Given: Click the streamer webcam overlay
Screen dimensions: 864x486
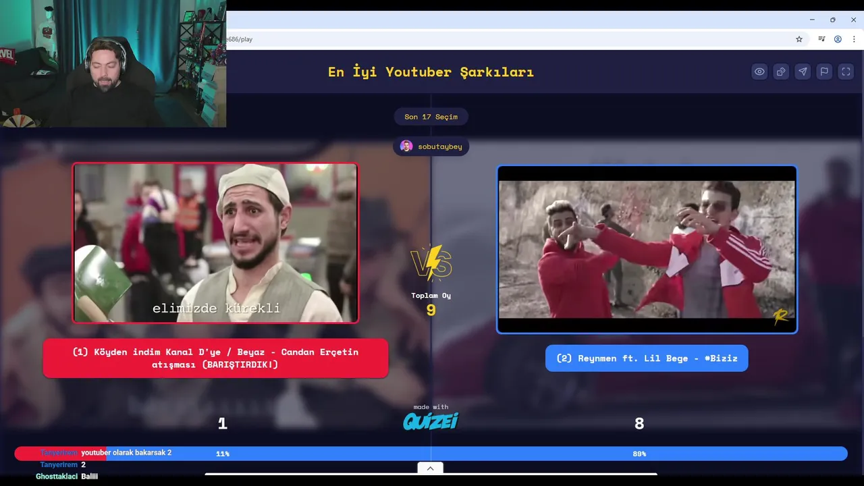Looking at the screenshot, I should (113, 63).
